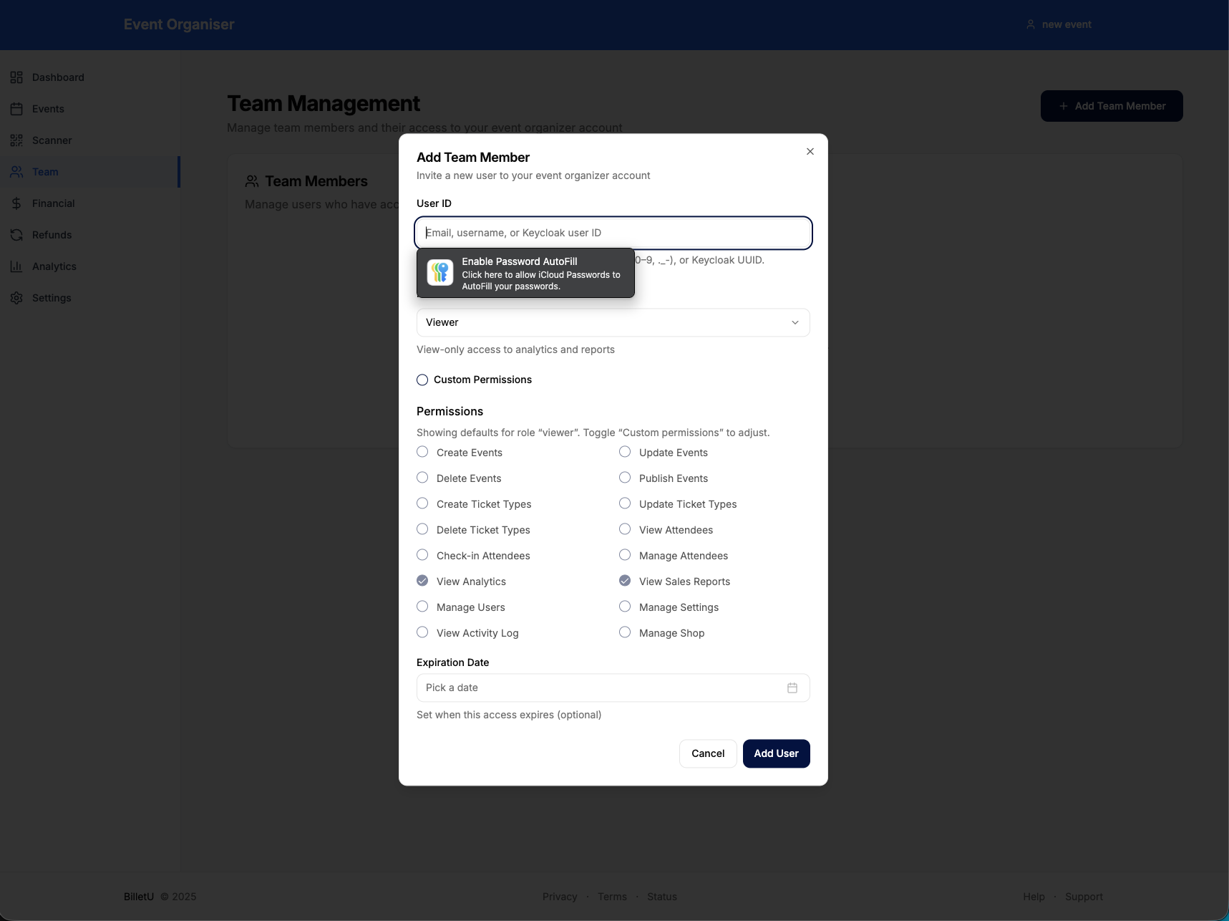Click the Cancel button

tap(708, 753)
